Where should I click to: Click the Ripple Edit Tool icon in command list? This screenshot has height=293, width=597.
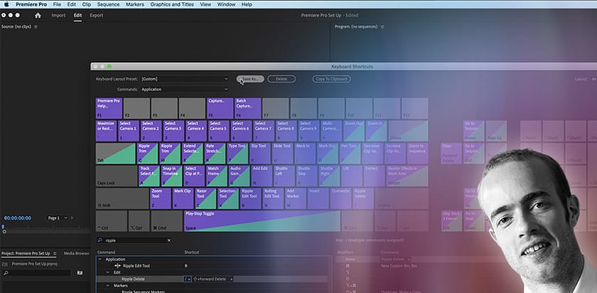[118, 265]
